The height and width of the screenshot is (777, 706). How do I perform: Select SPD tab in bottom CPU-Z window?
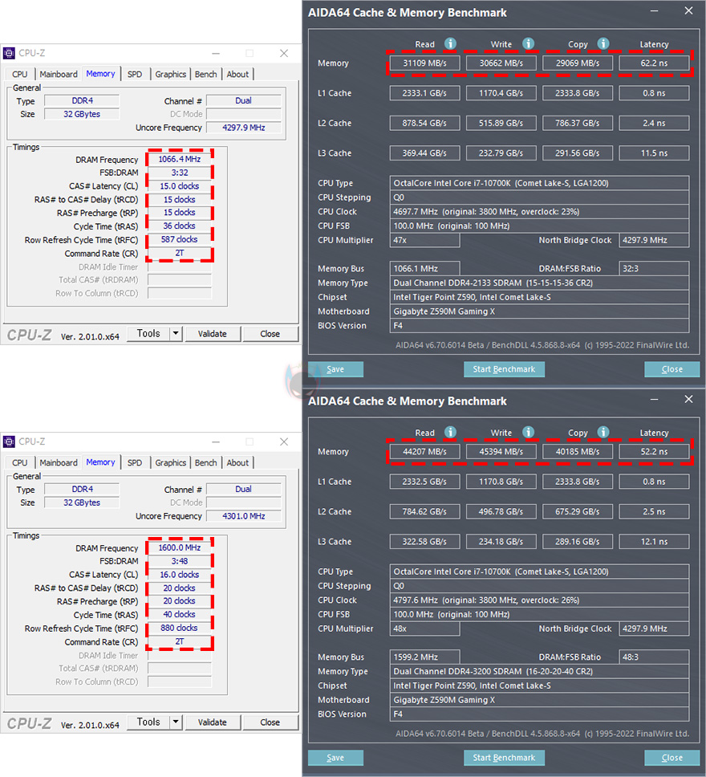coord(135,463)
